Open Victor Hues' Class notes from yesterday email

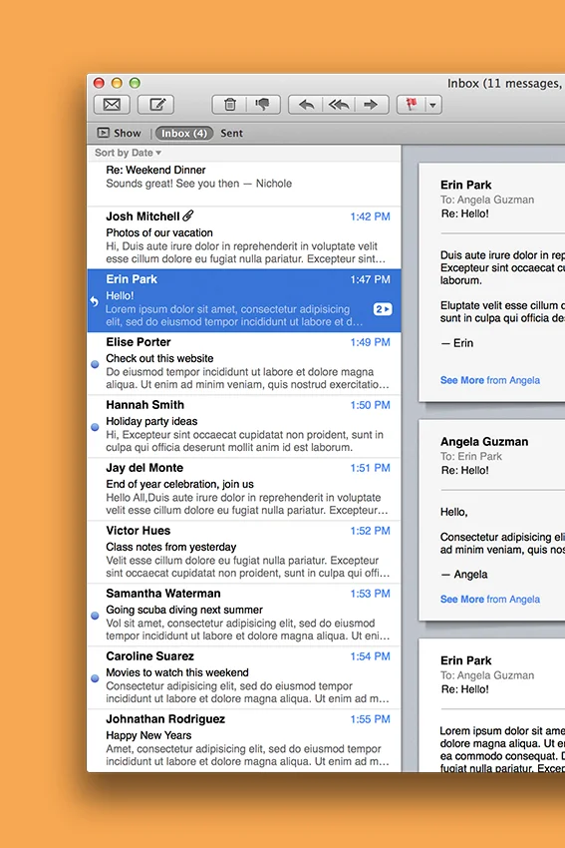tap(244, 552)
